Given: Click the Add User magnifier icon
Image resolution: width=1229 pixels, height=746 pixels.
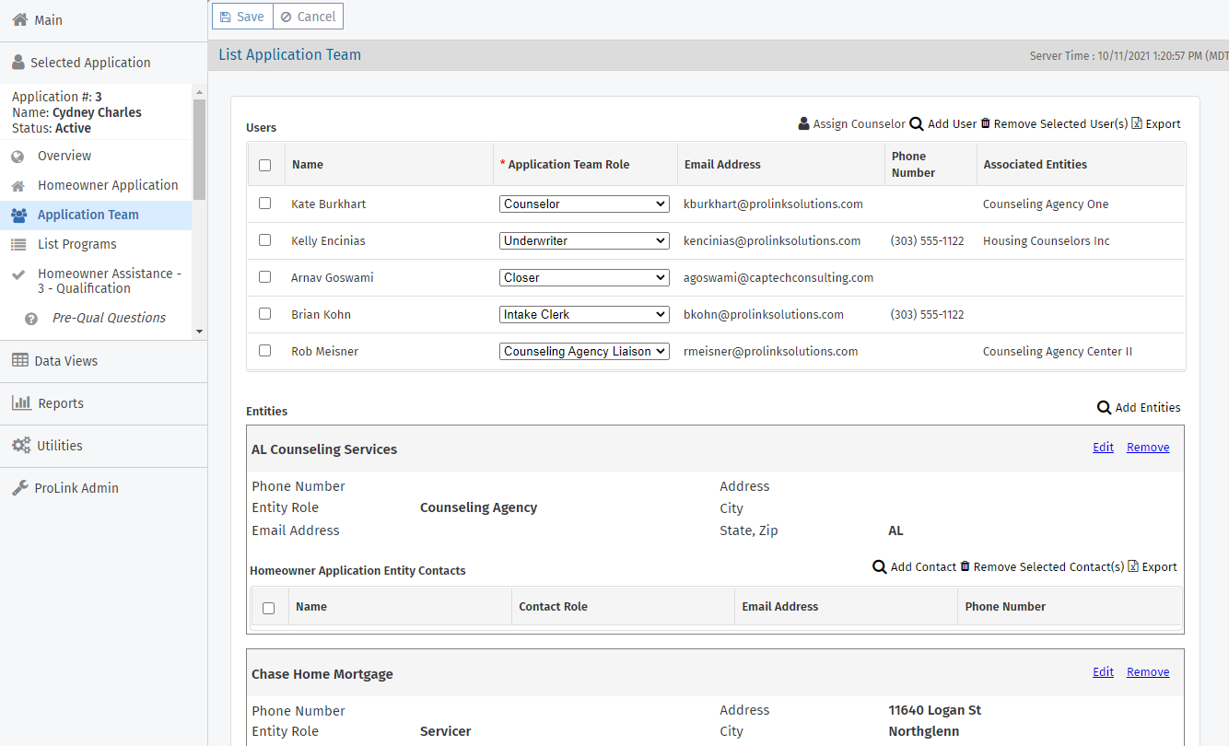Looking at the screenshot, I should pyautogui.click(x=917, y=123).
